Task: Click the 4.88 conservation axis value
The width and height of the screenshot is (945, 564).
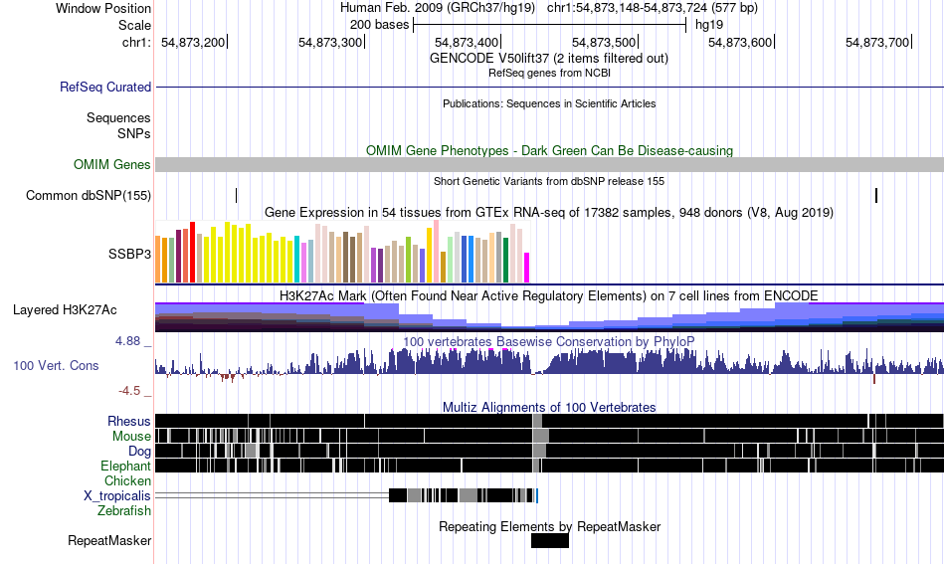Action: click(x=127, y=341)
